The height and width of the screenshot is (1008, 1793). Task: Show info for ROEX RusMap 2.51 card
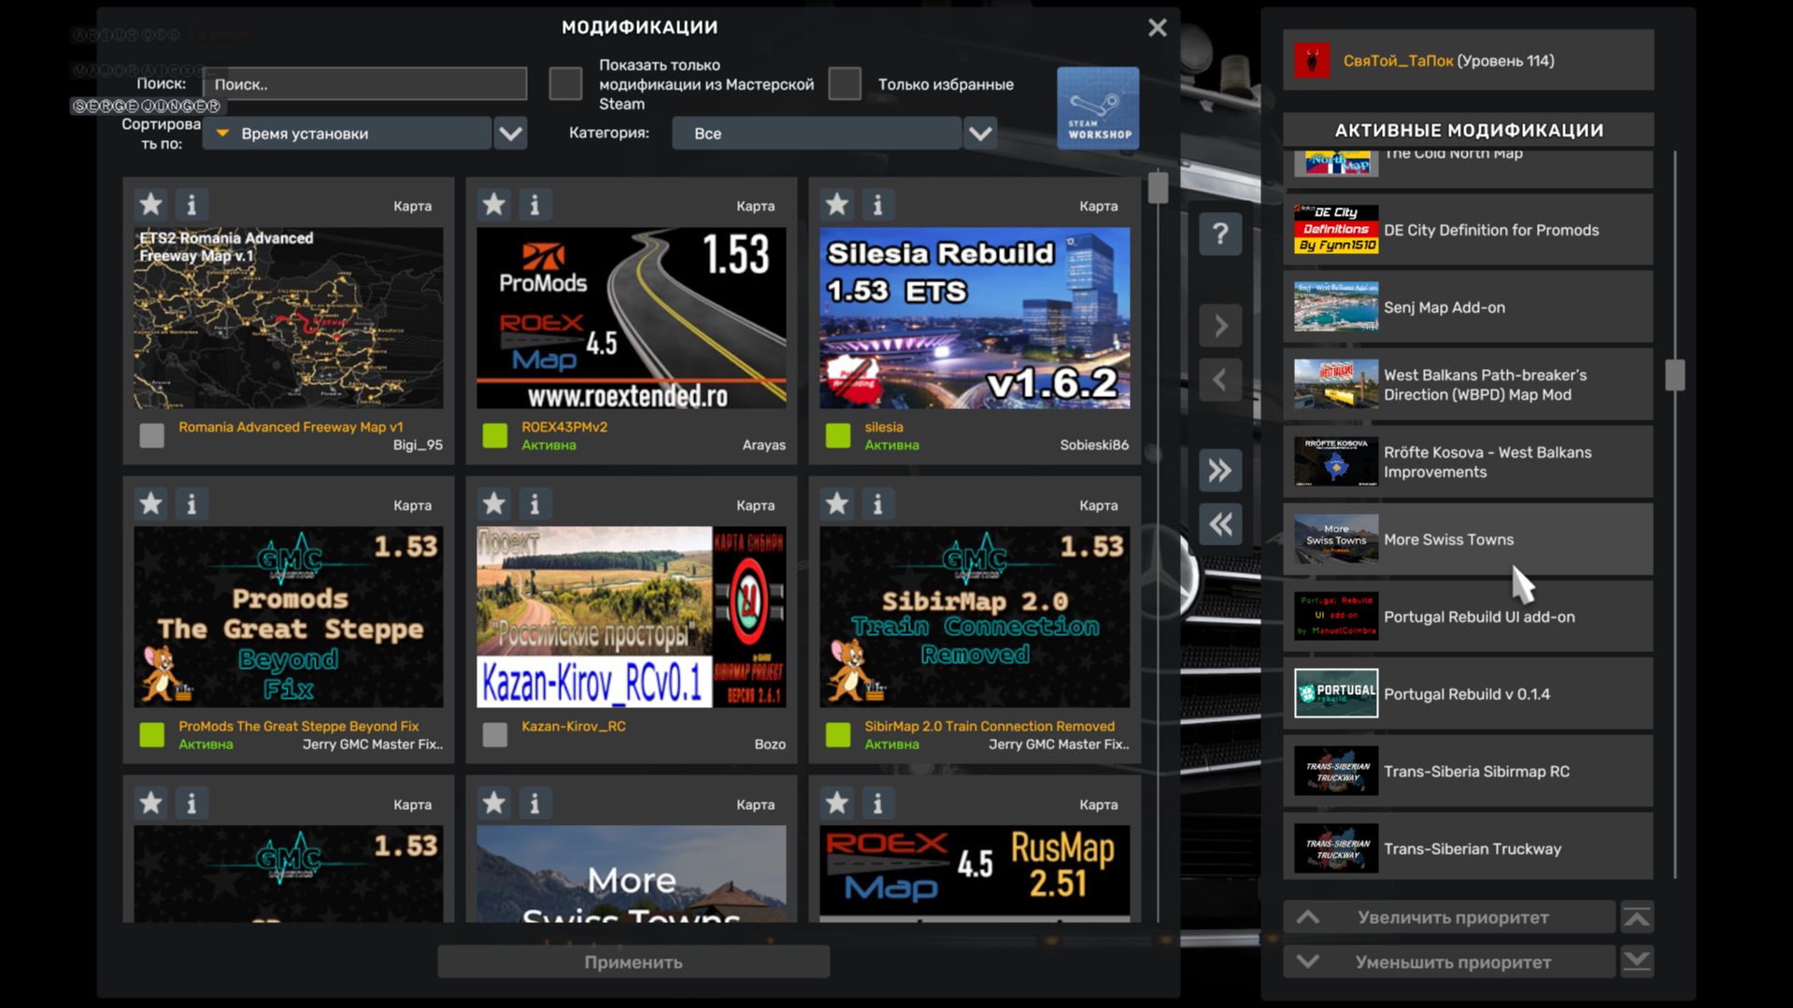pyautogui.click(x=877, y=802)
